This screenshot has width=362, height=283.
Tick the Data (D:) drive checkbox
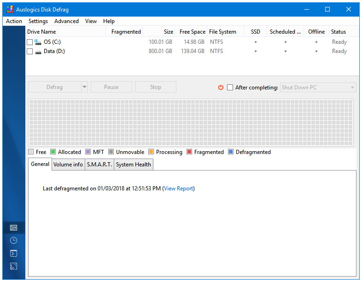[x=29, y=51]
